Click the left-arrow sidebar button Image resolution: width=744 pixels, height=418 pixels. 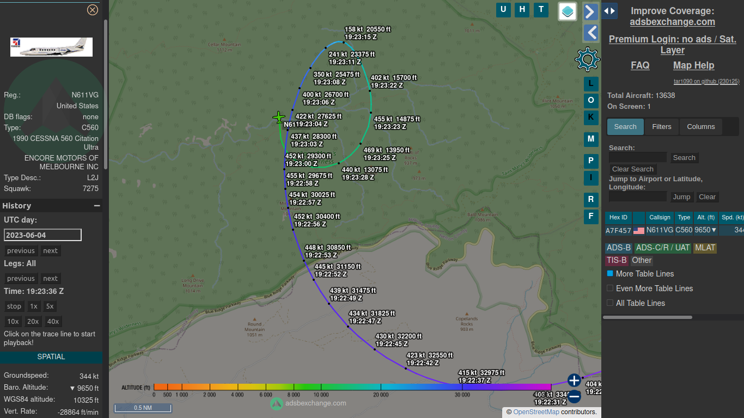click(x=591, y=33)
